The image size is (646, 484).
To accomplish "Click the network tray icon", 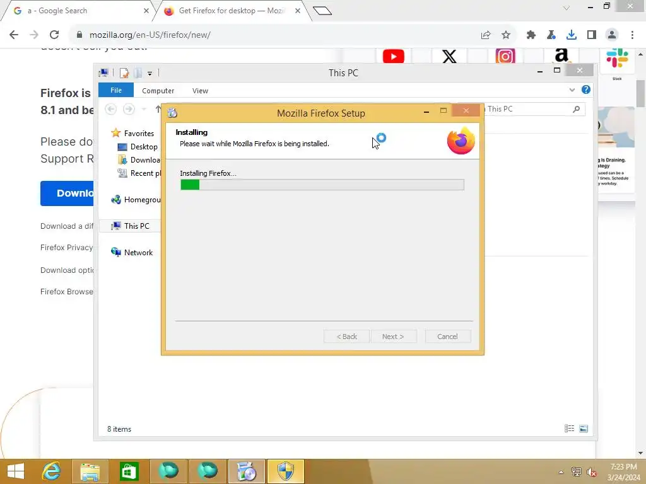I will [577, 472].
